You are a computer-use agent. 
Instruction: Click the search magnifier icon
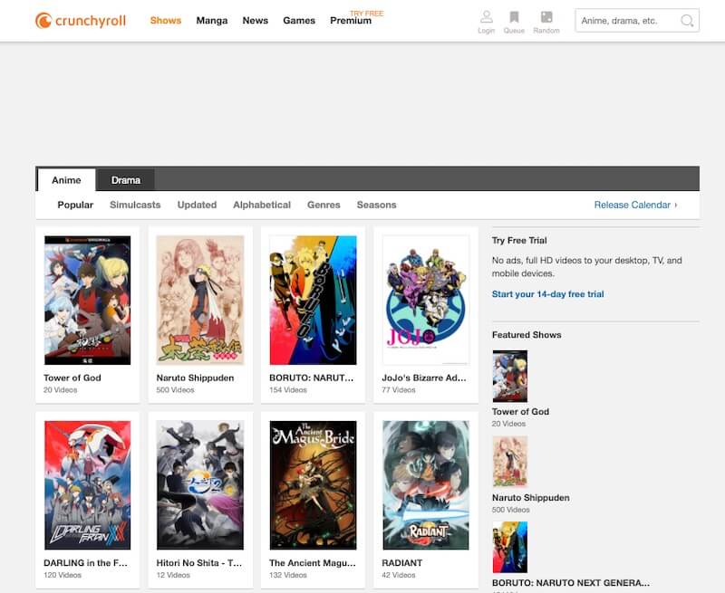coord(687,21)
